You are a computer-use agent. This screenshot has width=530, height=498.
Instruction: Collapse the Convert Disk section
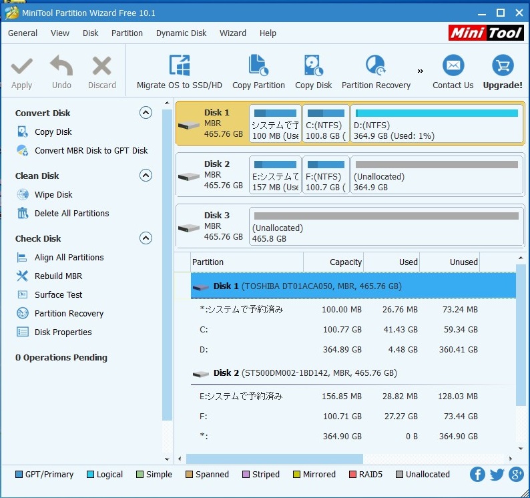[x=146, y=113]
